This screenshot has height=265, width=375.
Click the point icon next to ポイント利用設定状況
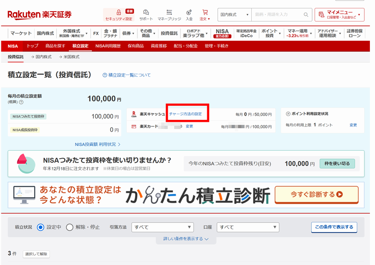tap(288, 114)
